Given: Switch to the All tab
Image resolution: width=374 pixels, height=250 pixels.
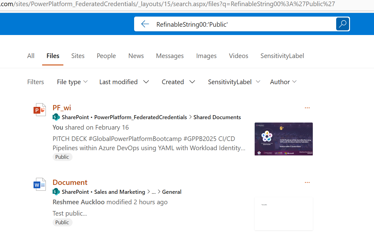Looking at the screenshot, I should [x=31, y=56].
